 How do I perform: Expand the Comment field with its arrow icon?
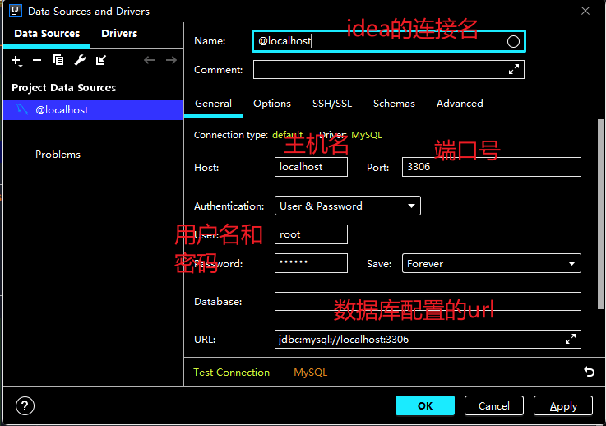[514, 70]
